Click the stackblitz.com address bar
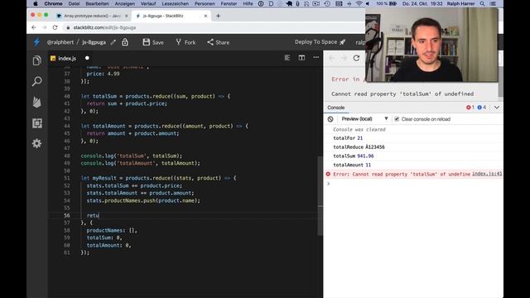530x298 pixels. 213,27
